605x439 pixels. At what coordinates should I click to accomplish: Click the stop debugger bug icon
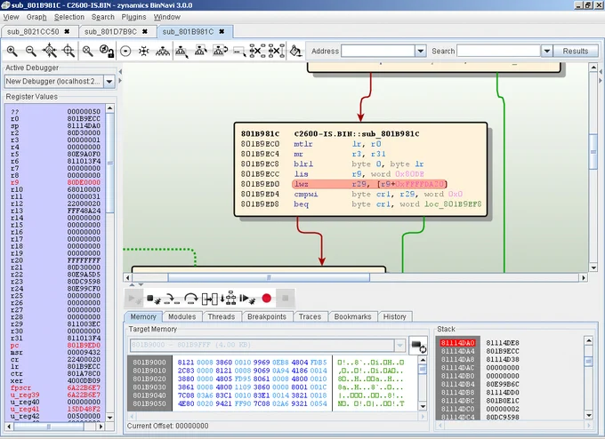click(x=153, y=299)
